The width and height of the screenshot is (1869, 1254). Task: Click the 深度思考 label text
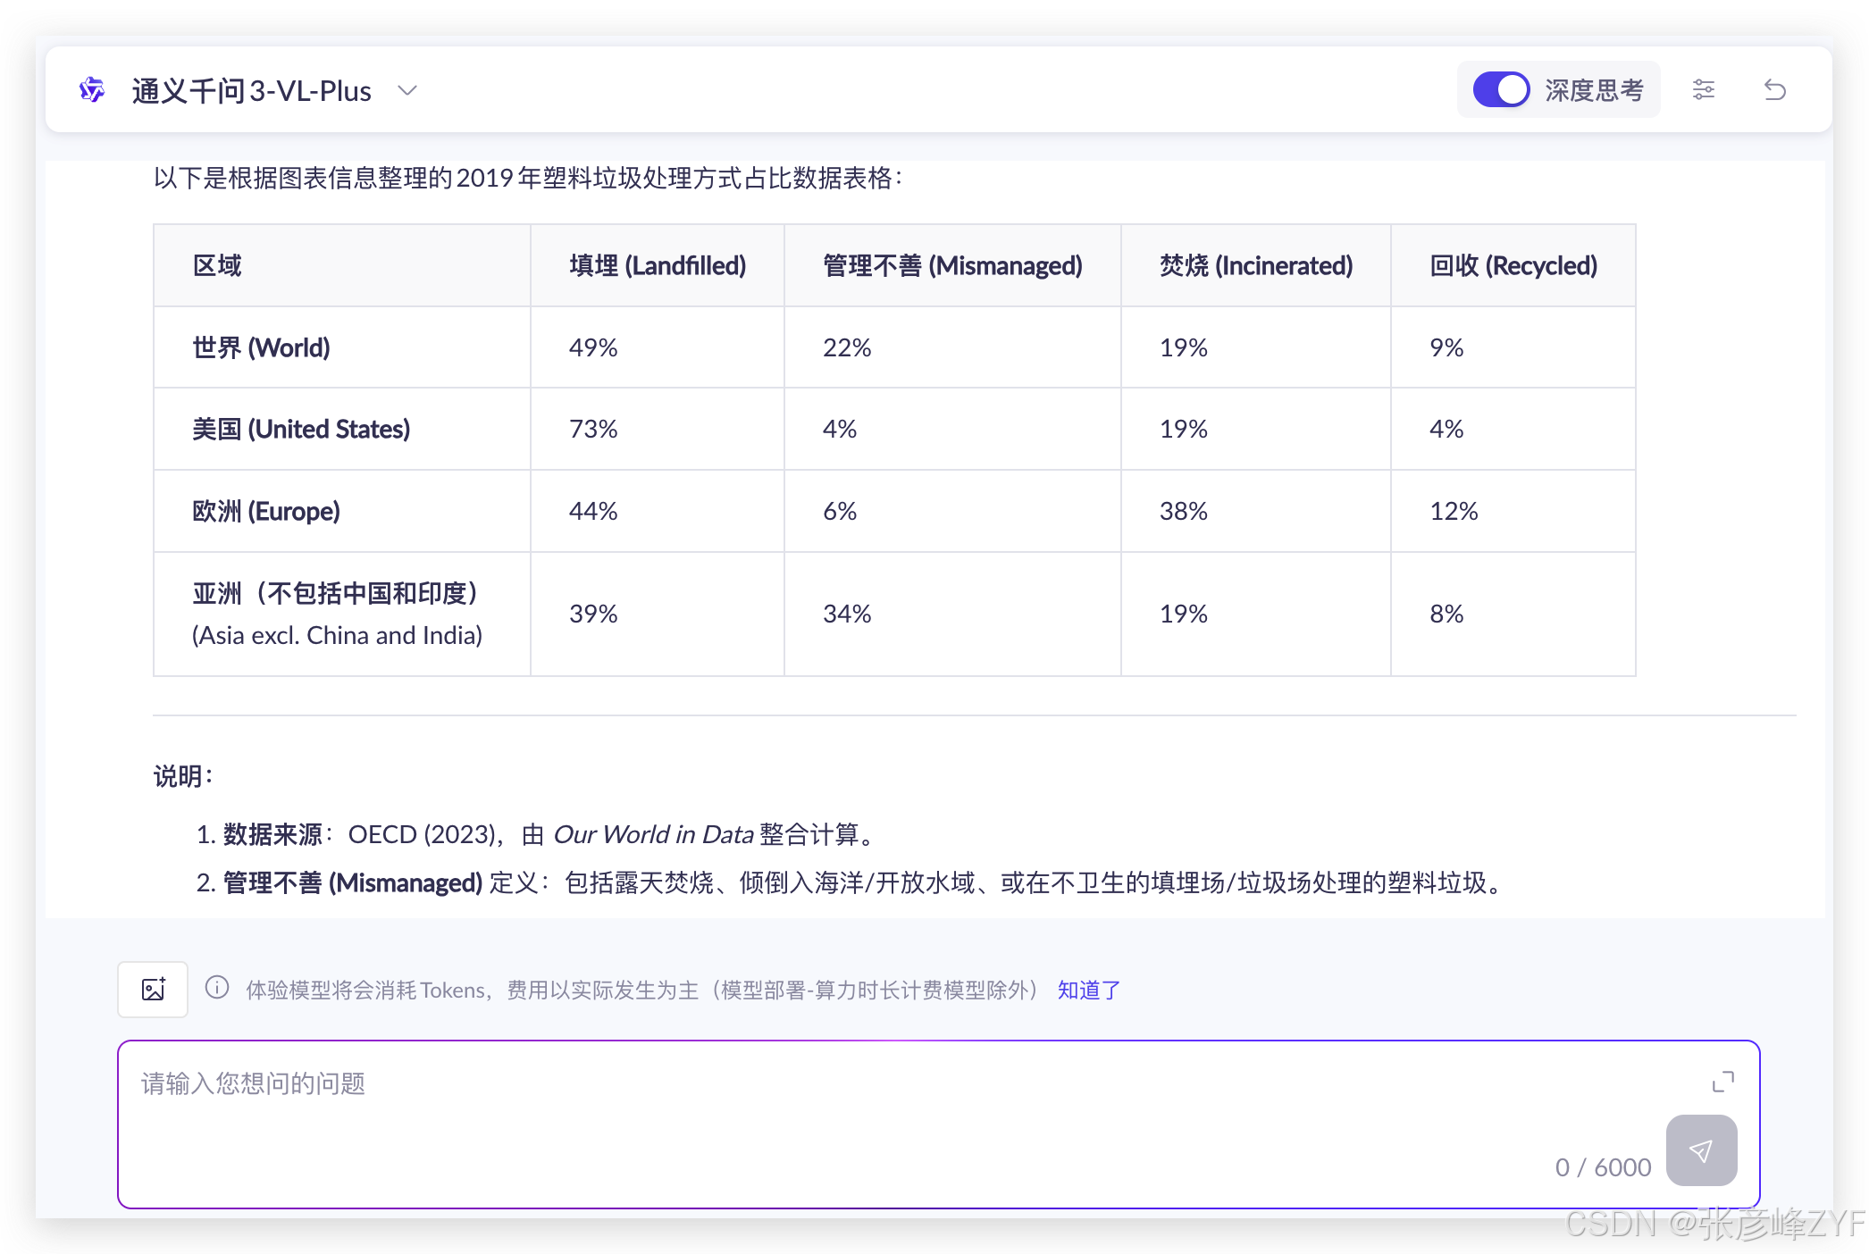(x=1594, y=90)
